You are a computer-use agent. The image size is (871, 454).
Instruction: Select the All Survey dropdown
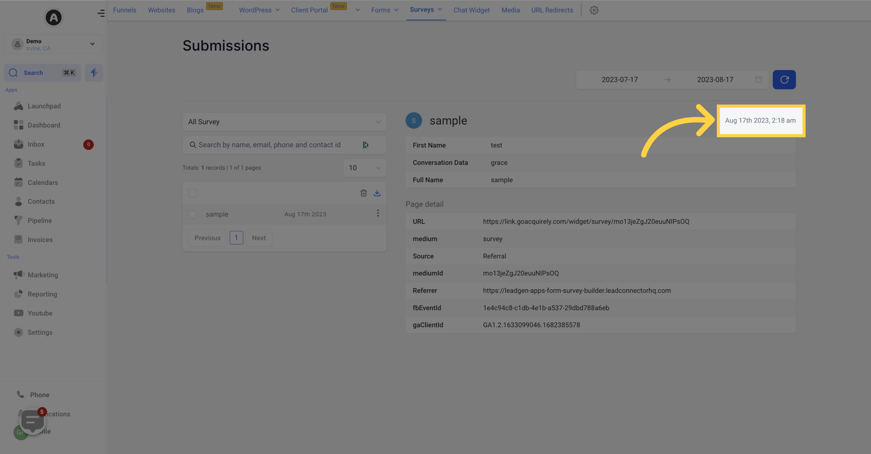click(x=285, y=121)
